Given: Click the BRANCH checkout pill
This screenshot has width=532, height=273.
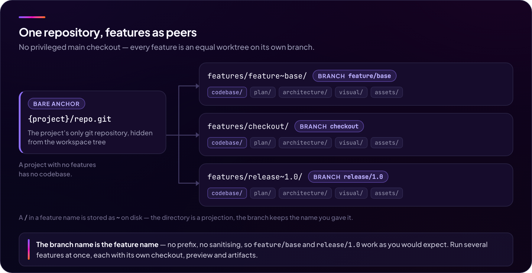Looking at the screenshot, I should 329,126.
